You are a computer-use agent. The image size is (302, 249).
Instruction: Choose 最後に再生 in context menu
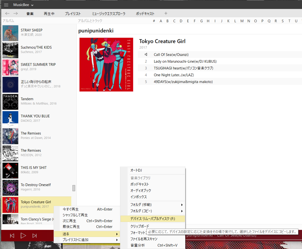coord(87,227)
